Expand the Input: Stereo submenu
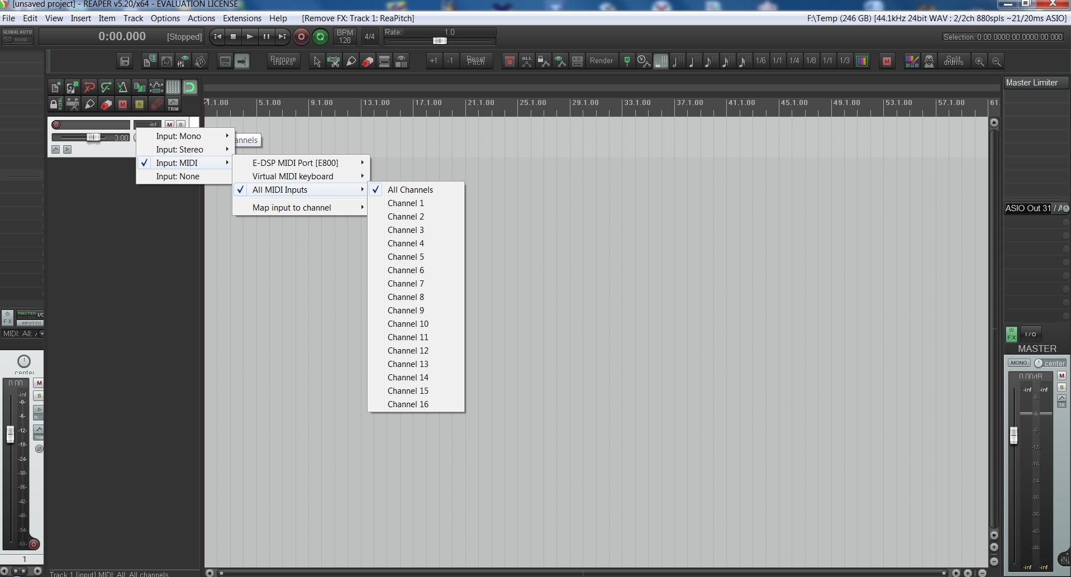 click(184, 149)
